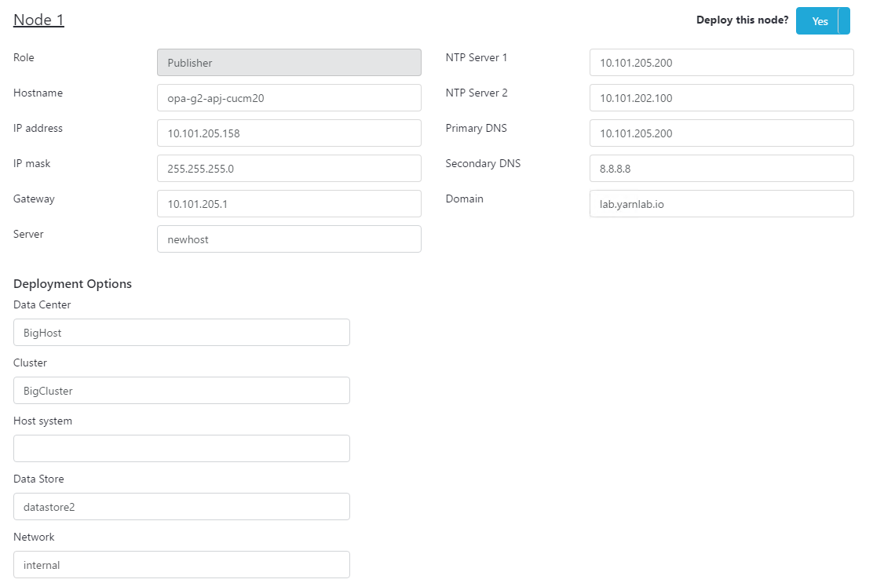Screen dimensions: 873x583
Task: Toggle the Deploy this node switch
Action: (x=822, y=20)
